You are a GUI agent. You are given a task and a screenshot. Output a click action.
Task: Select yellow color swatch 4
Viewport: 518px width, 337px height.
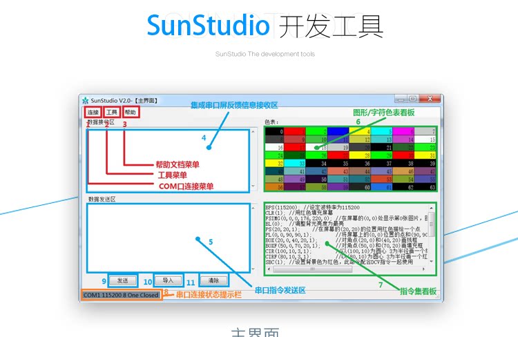coord(360,131)
